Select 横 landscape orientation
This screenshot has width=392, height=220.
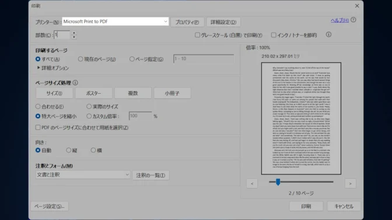(x=93, y=150)
